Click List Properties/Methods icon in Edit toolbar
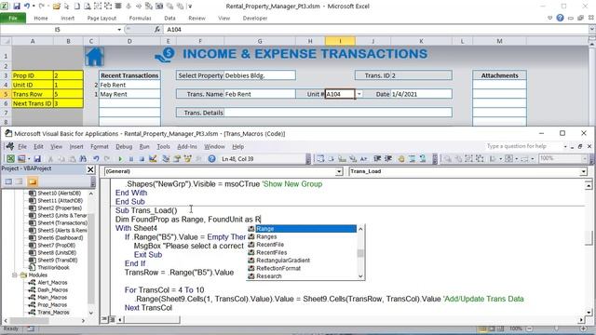This screenshot has height=335, width=596. pos(320,159)
